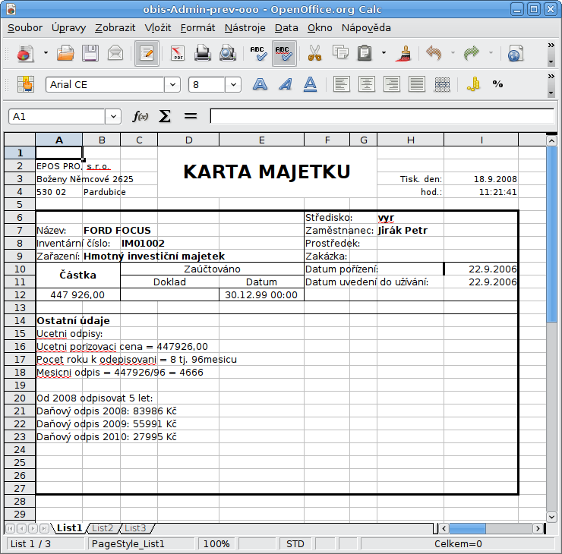Screen dimensions: 562x554
Task: Click the 100% zoom field in status bar
Action: pyautogui.click(x=216, y=544)
